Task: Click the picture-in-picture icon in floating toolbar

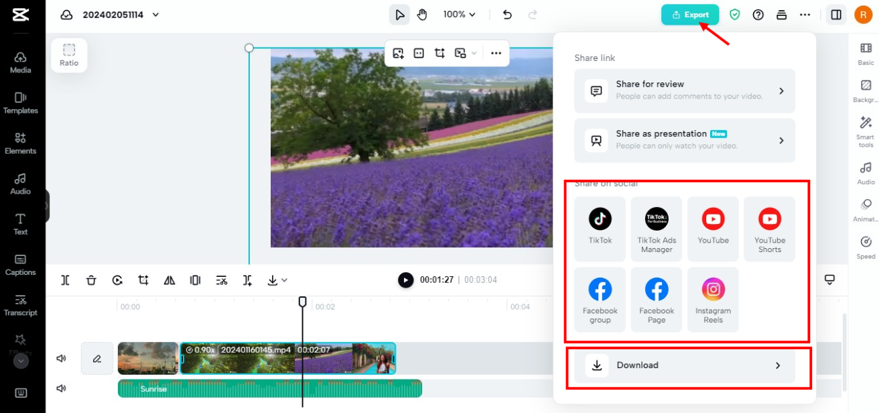Action: pos(460,53)
